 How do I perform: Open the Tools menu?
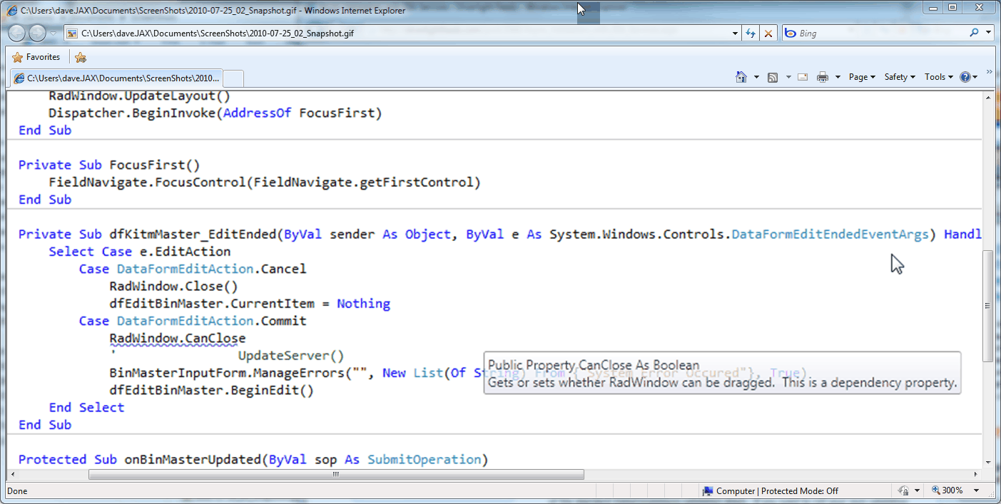[x=938, y=77]
